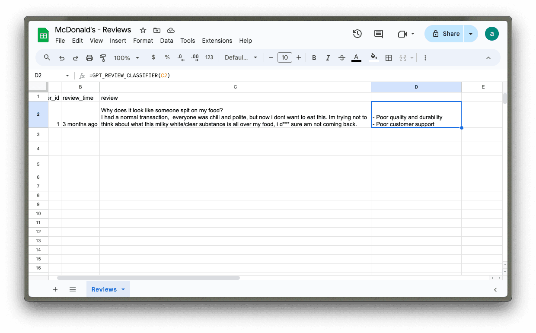Open the zoom level dropdown
The height and width of the screenshot is (333, 536).
(x=126, y=57)
